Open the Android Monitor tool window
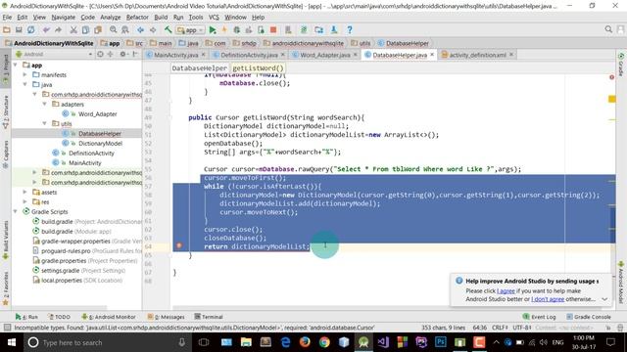This screenshot has width=627, height=352. [109, 317]
